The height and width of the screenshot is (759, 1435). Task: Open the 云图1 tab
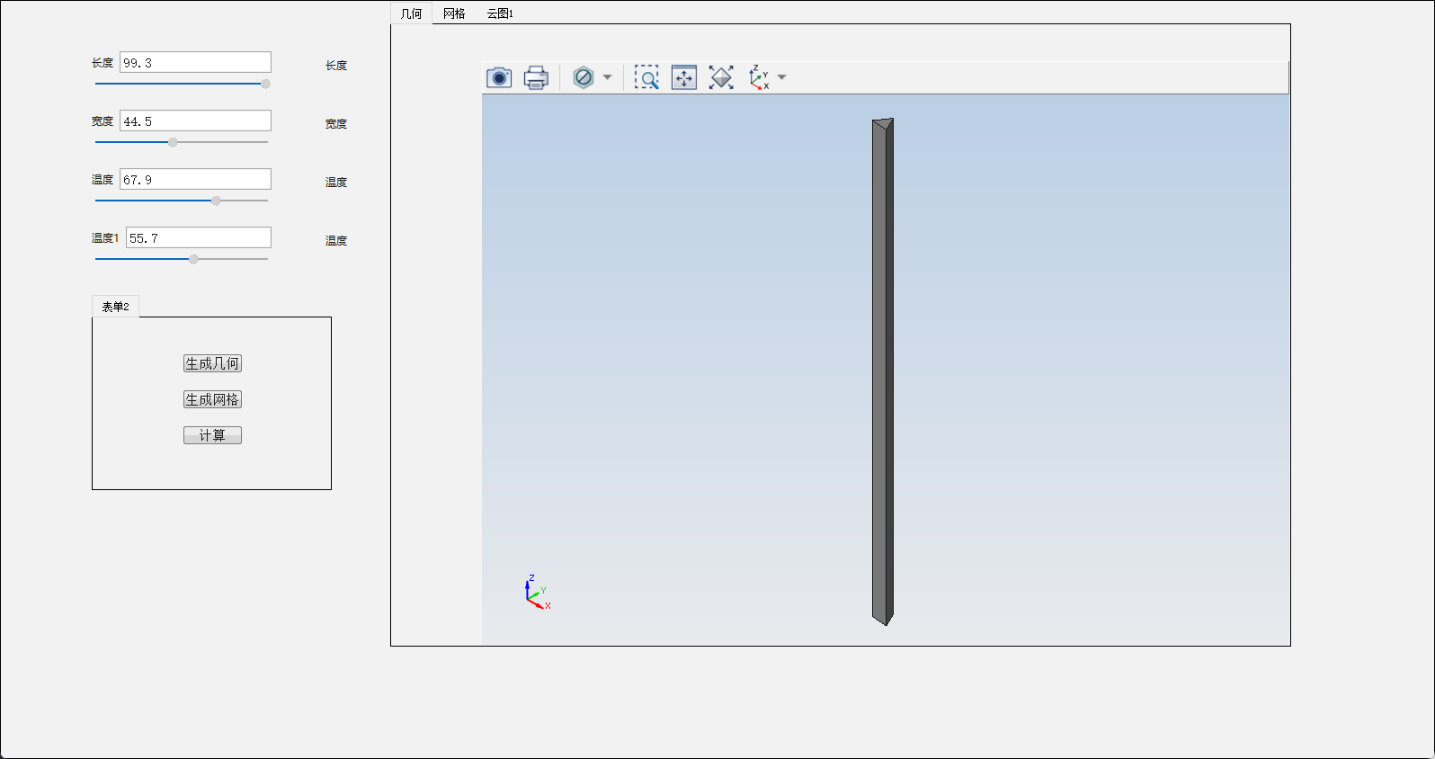[x=500, y=13]
